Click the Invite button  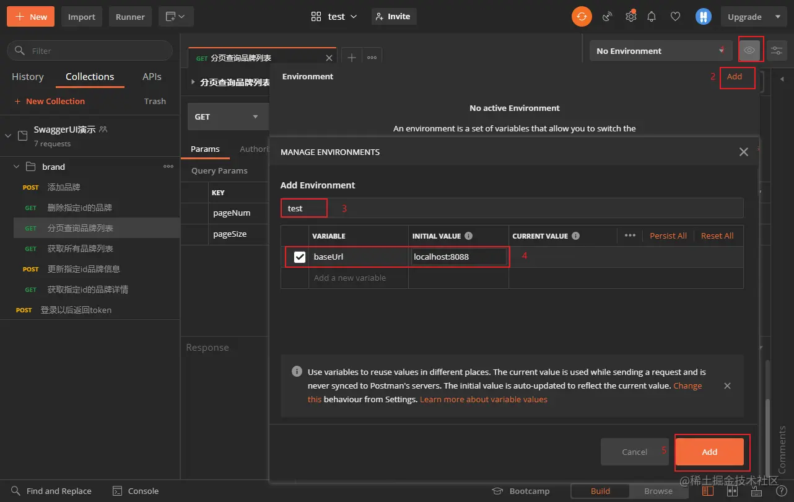point(394,17)
